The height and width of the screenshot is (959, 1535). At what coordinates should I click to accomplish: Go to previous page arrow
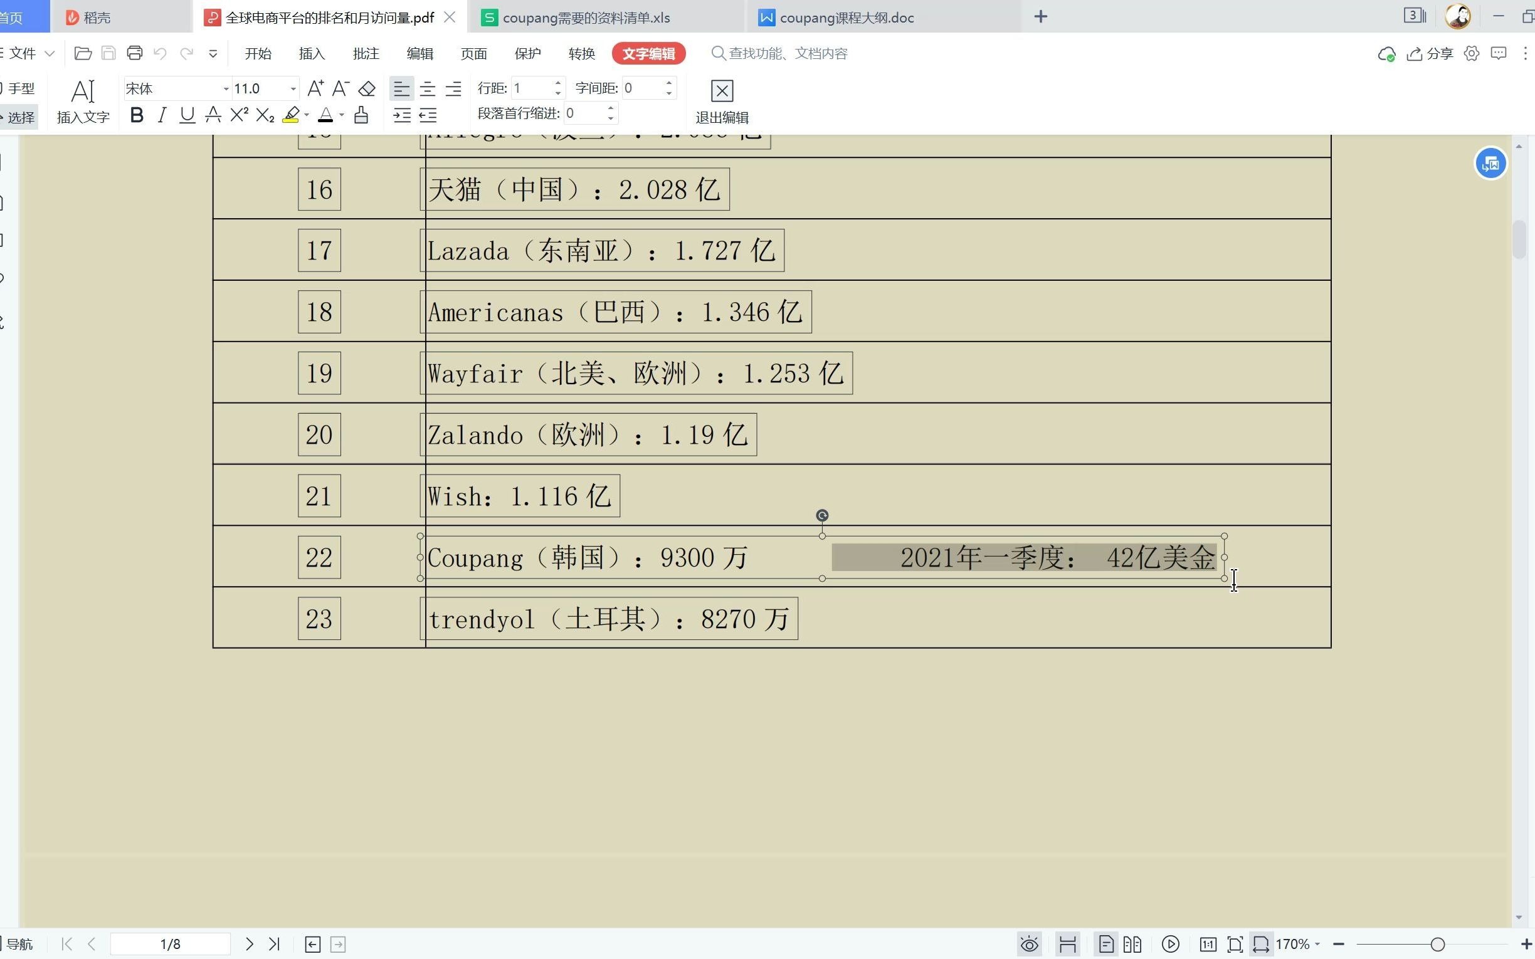(x=92, y=944)
